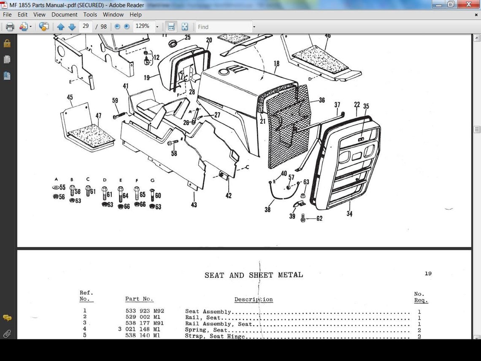Zoom out using the minus icon

click(x=117, y=26)
